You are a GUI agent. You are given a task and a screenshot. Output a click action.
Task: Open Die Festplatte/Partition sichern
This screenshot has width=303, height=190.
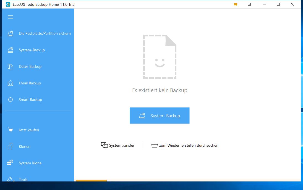pos(45,33)
